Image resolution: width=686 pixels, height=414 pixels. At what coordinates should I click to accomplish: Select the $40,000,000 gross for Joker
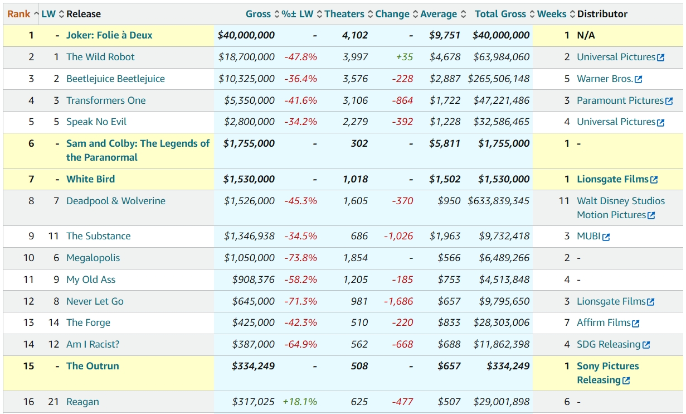tap(246, 35)
